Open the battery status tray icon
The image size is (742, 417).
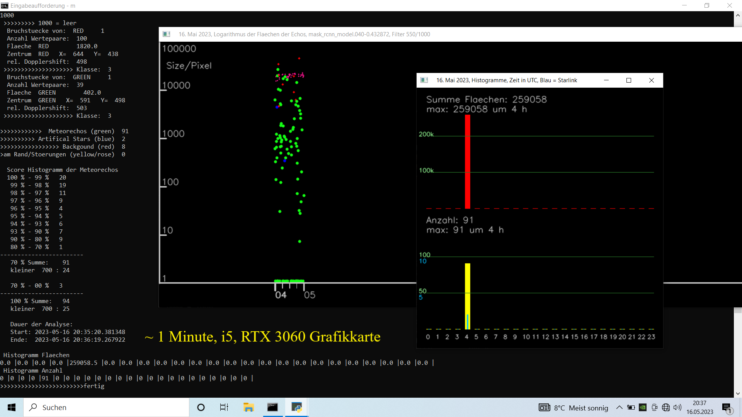pos(631,407)
